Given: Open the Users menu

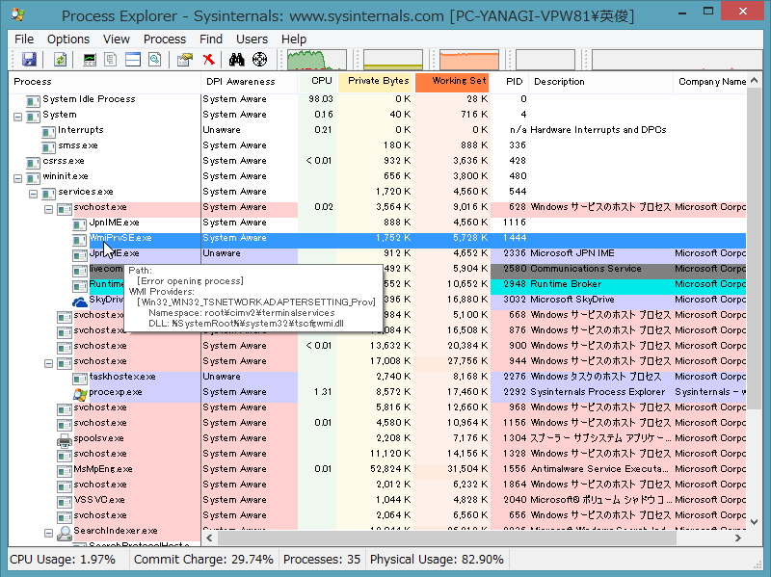Looking at the screenshot, I should (x=252, y=39).
